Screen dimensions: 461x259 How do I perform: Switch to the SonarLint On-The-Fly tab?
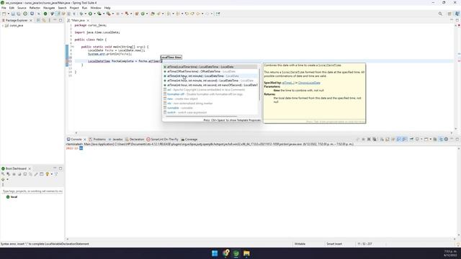point(163,139)
